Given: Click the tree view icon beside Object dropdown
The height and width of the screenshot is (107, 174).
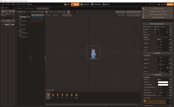Looking at the screenshot, I should [10, 11].
